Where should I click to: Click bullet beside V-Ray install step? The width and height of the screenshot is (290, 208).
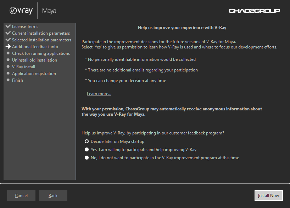pos(8,67)
